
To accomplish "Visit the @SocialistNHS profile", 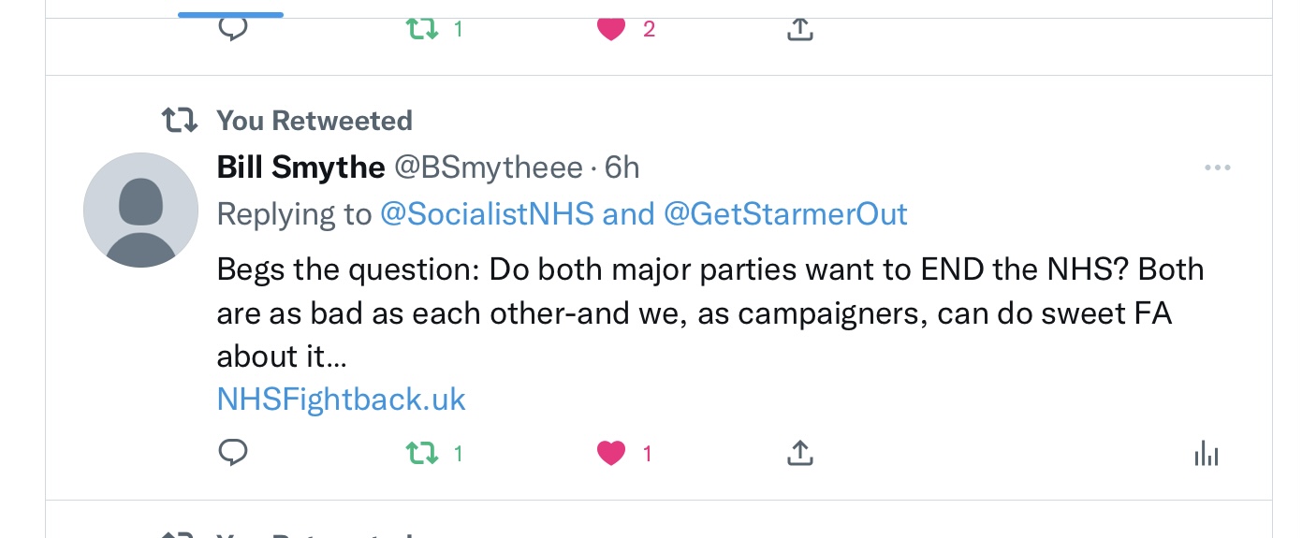I will pyautogui.click(x=487, y=214).
